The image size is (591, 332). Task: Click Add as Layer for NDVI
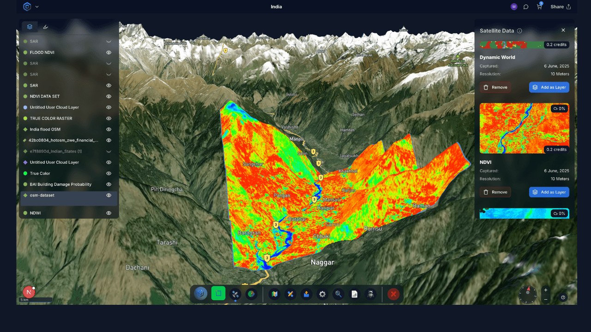(549, 192)
